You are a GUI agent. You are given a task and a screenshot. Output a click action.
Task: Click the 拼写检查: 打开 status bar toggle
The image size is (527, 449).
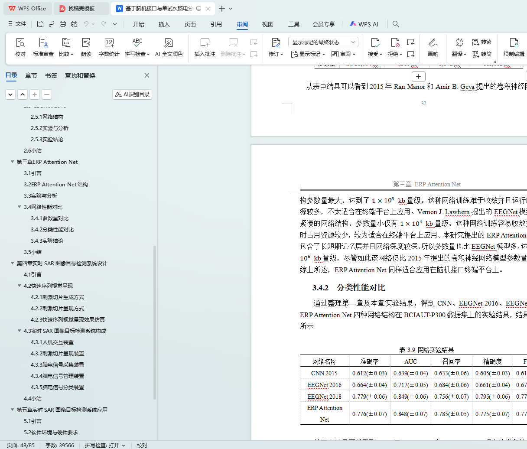pos(105,445)
